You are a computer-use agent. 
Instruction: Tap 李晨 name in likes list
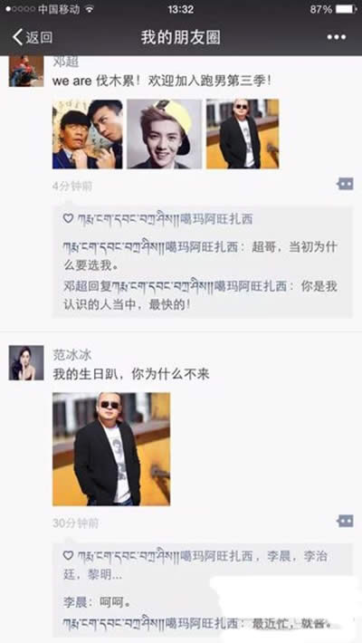click(x=279, y=556)
